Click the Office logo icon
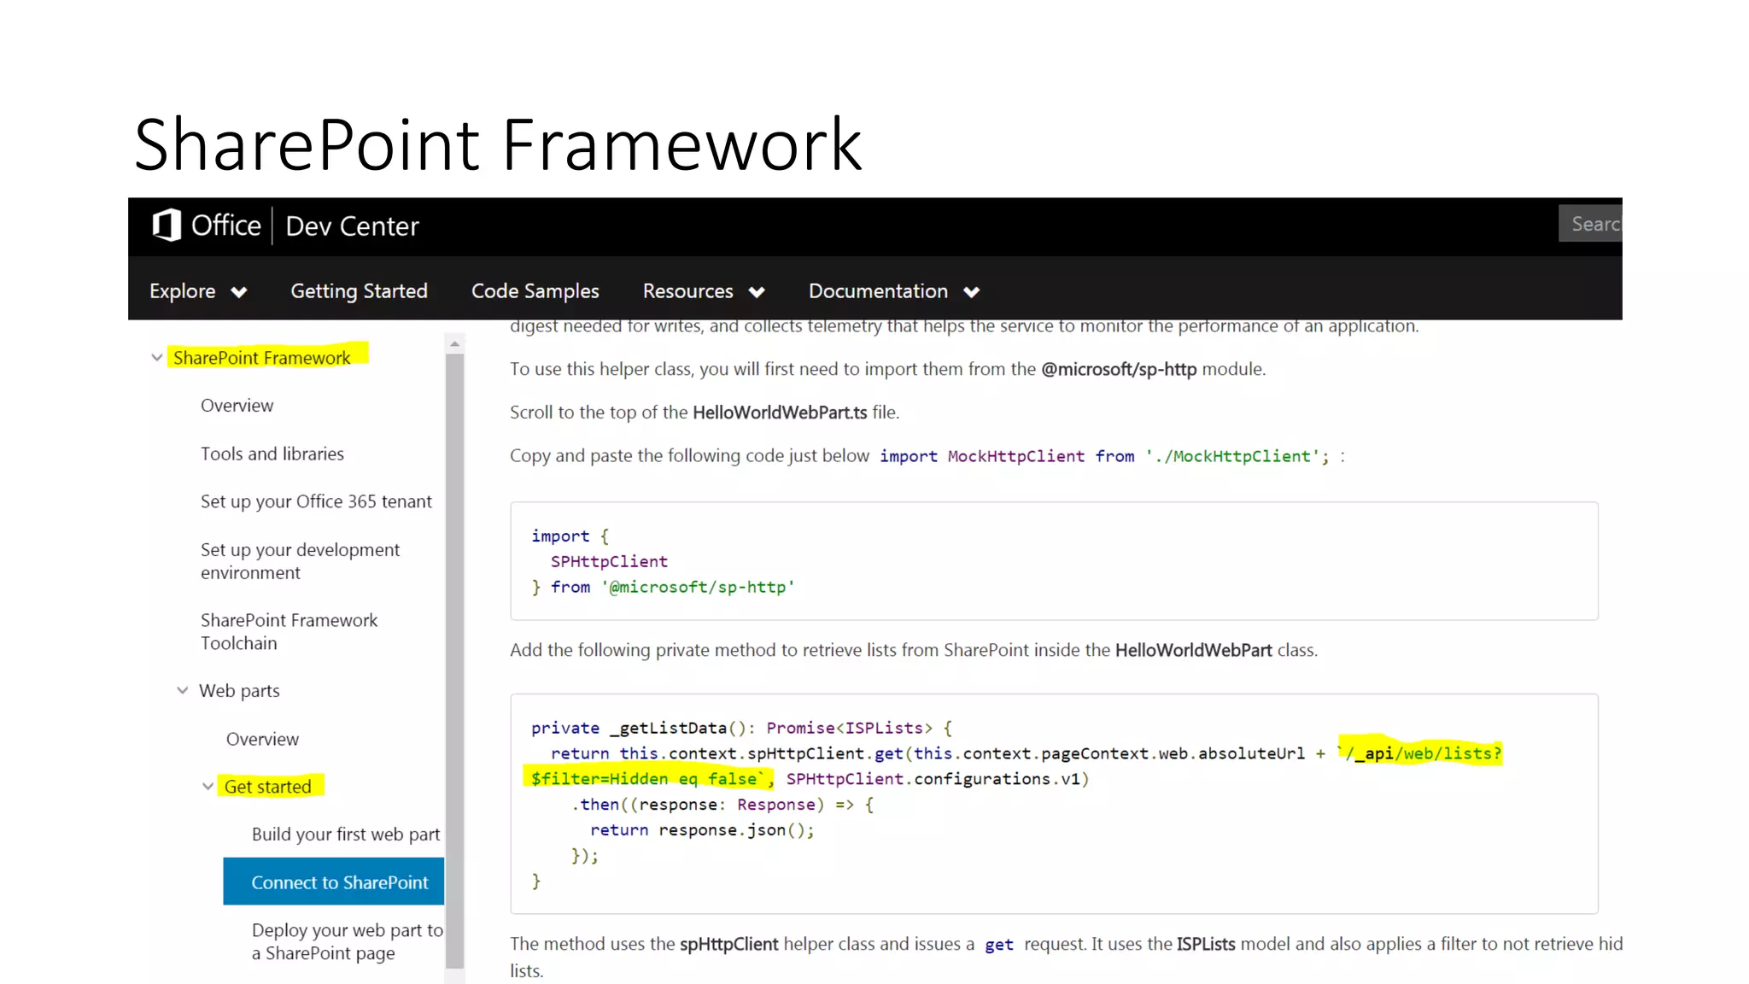Viewport: 1749px width, 984px height. pos(167,225)
